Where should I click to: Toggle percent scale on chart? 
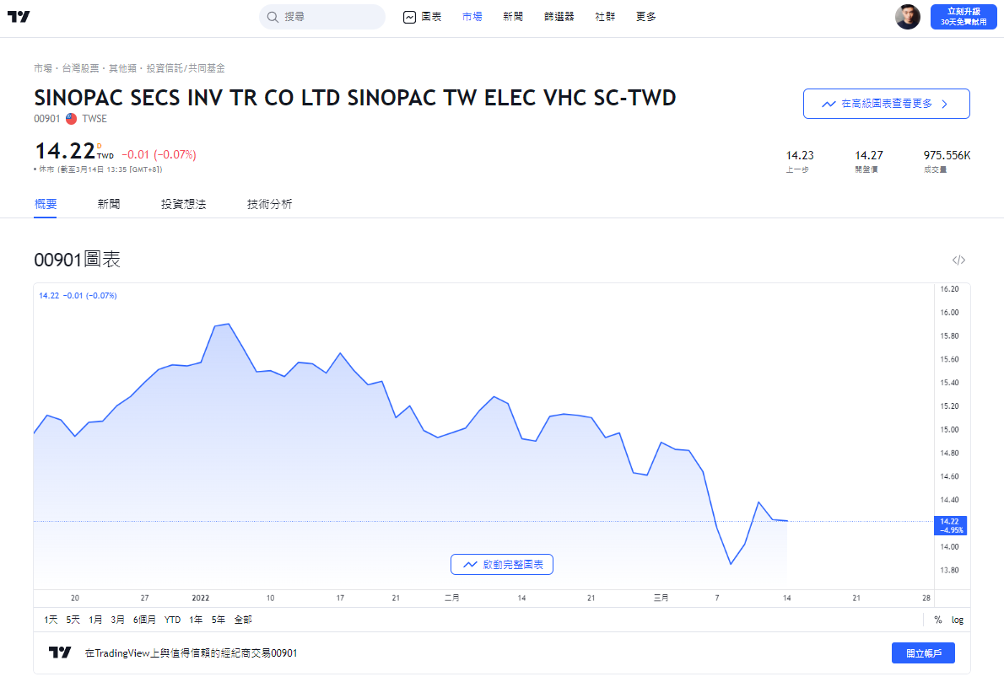[x=938, y=620]
